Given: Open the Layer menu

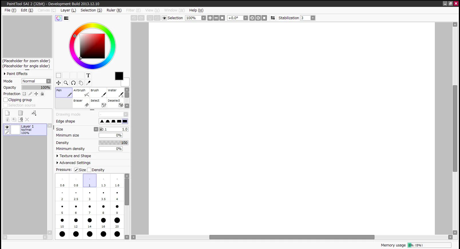Looking at the screenshot, I should pos(68,10).
